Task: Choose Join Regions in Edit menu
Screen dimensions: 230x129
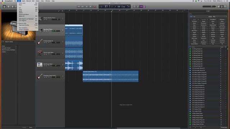Action: [x=27, y=21]
